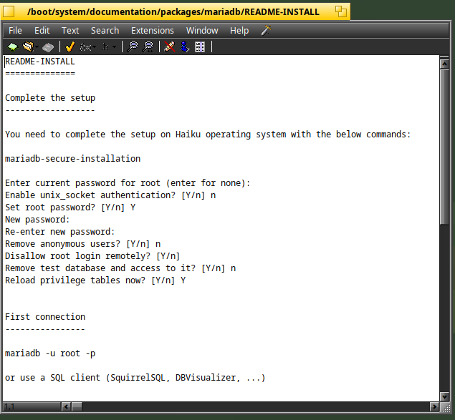Click the 'You need to complete the setup' line
The height and width of the screenshot is (420, 455).
click(208, 135)
